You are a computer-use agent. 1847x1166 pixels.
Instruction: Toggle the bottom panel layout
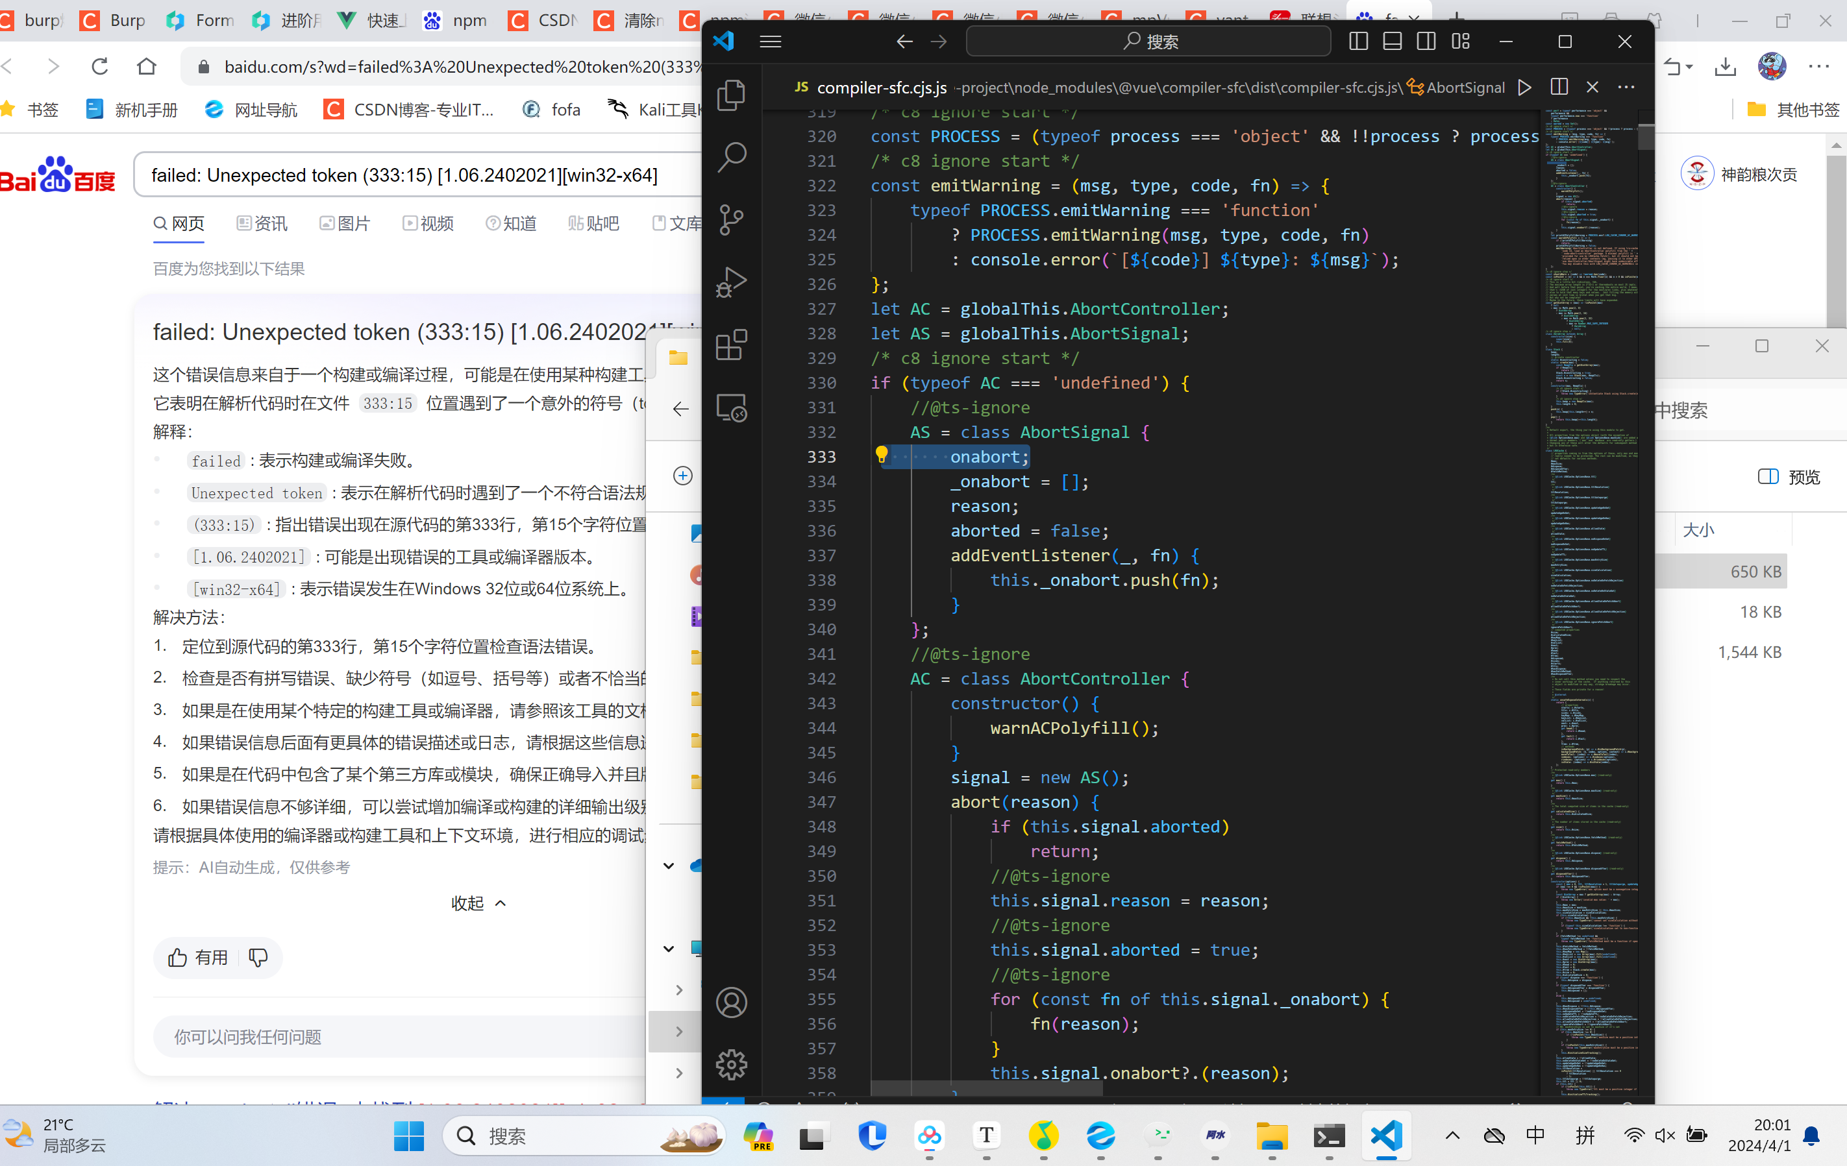1392,42
